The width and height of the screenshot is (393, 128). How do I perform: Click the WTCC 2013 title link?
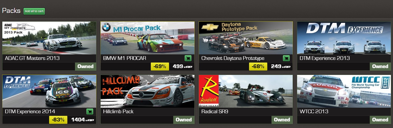tap(314, 112)
